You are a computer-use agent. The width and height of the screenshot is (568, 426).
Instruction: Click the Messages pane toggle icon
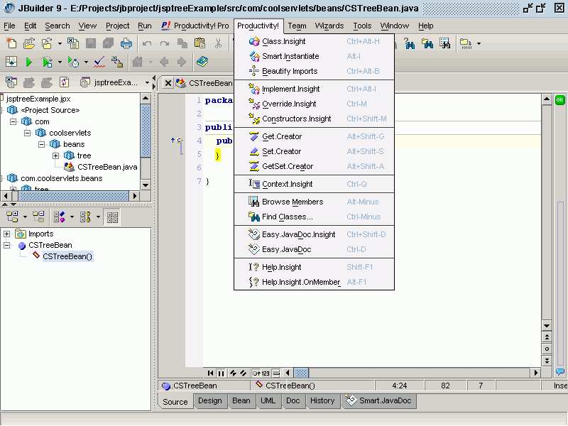(11, 62)
